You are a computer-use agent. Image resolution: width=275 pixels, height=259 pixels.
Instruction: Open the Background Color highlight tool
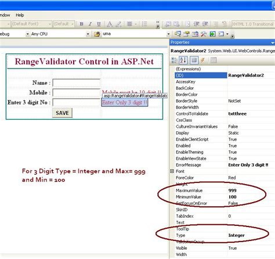[x=118, y=24]
